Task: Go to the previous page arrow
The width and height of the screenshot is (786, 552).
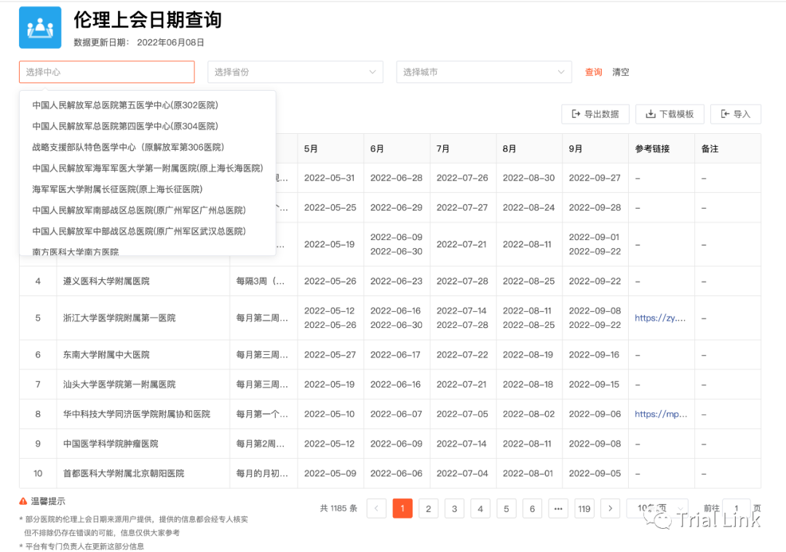Action: click(x=376, y=508)
